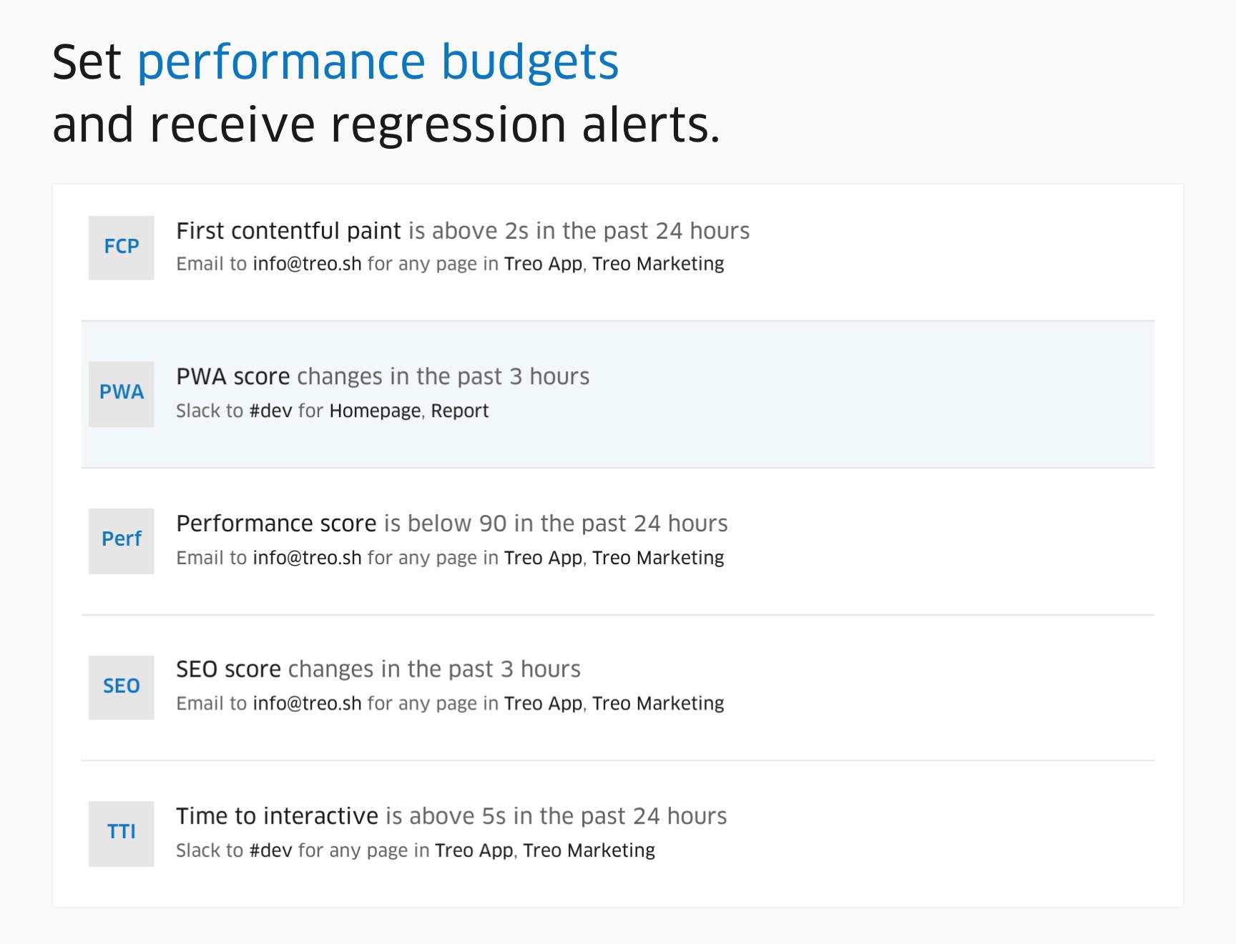Click the SEO metric badge

coord(122,687)
